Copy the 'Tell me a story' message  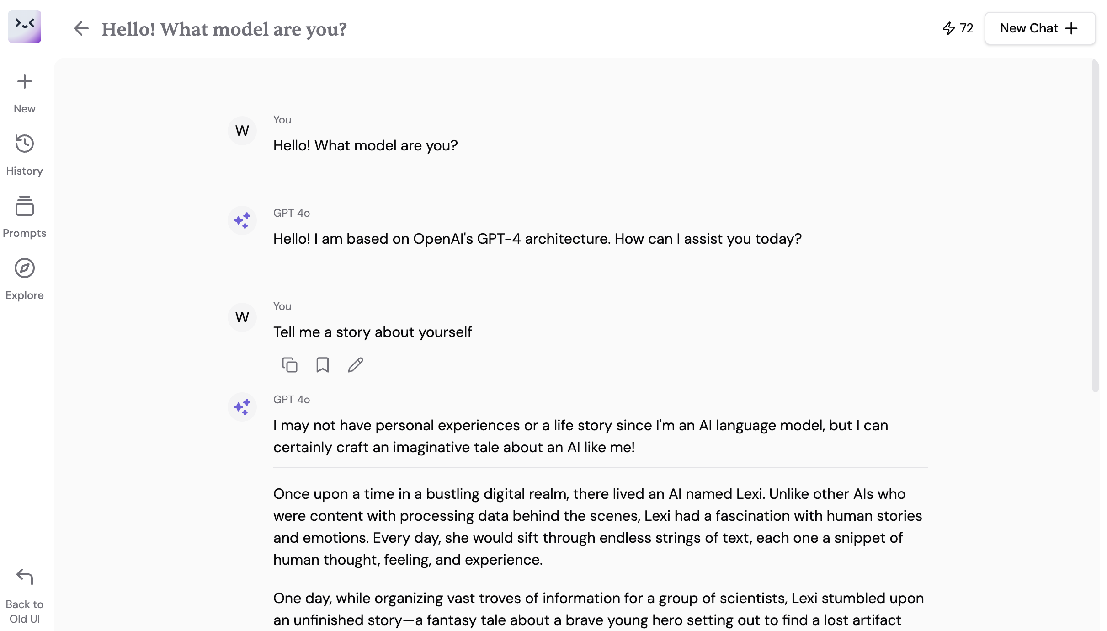290,365
